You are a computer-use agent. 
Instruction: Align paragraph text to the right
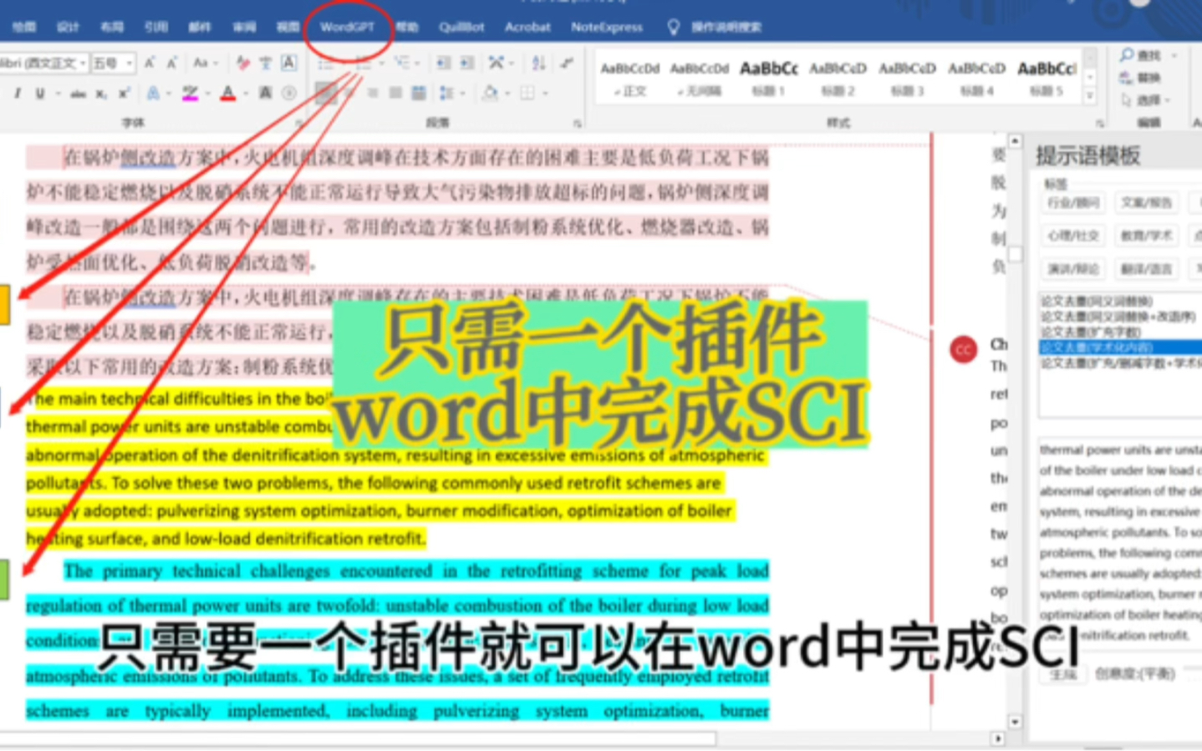373,94
